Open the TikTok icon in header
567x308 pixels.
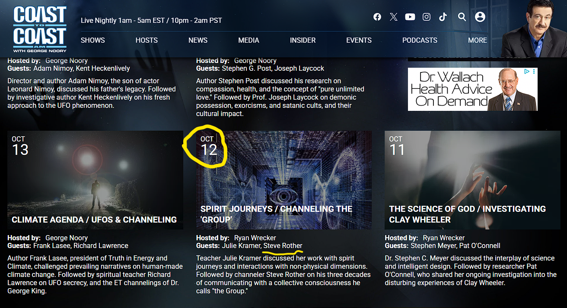pos(443,17)
